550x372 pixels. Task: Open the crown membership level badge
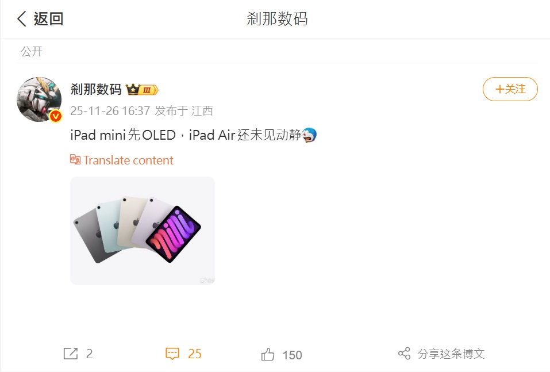pos(142,90)
